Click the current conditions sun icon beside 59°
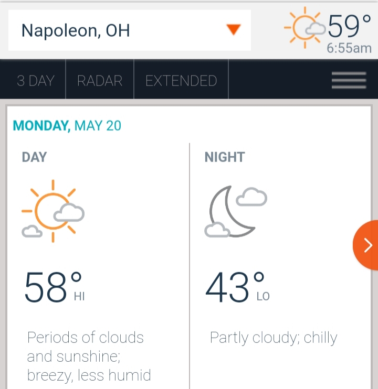This screenshot has width=378, height=389. (x=304, y=28)
